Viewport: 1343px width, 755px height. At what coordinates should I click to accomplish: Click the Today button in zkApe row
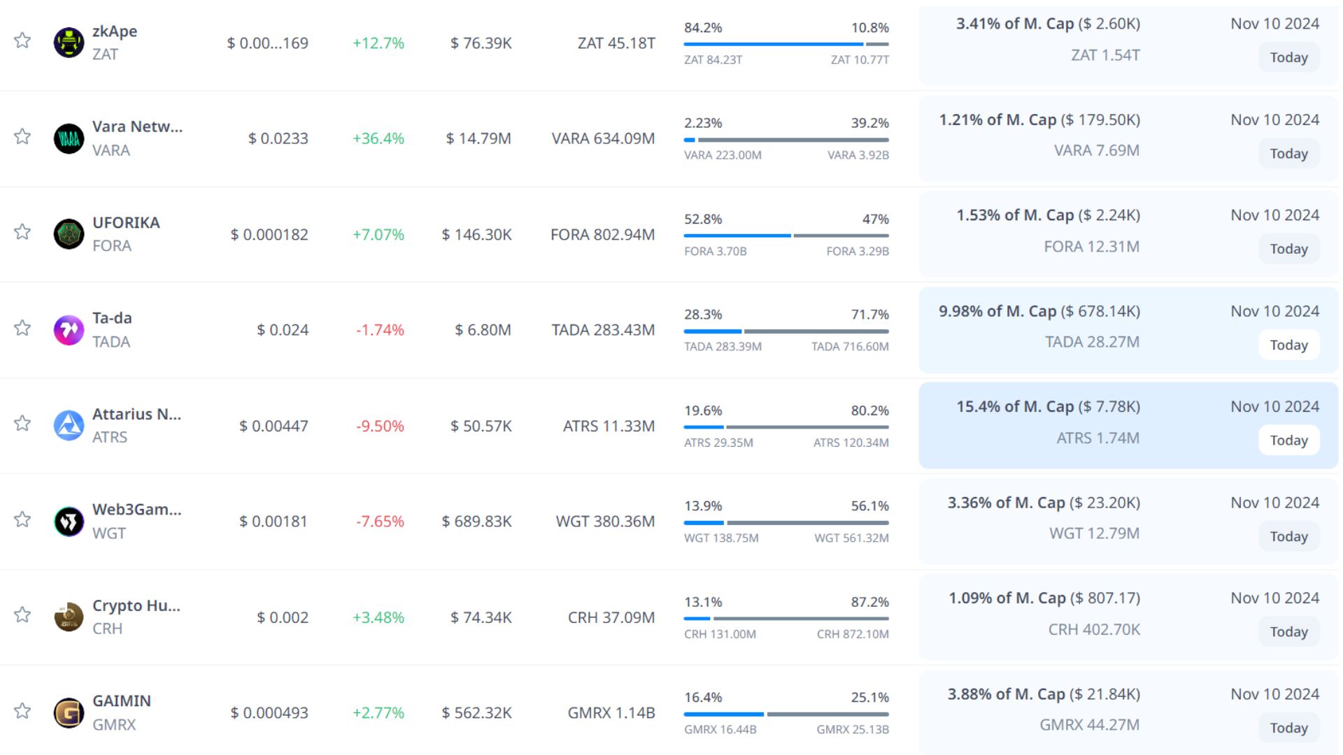[1288, 57]
